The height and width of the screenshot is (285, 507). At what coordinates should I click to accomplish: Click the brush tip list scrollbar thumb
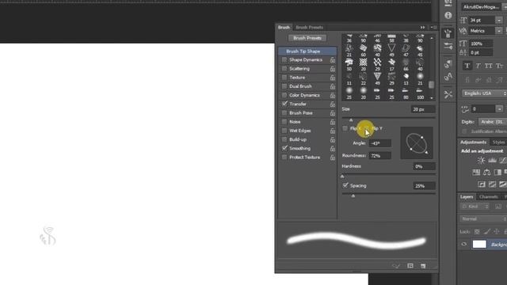coord(431,85)
